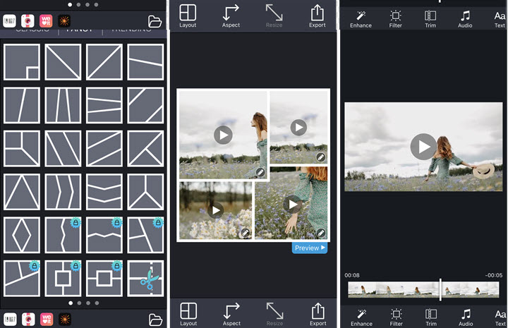Select the triangle-shaped layout template

(x=22, y=191)
